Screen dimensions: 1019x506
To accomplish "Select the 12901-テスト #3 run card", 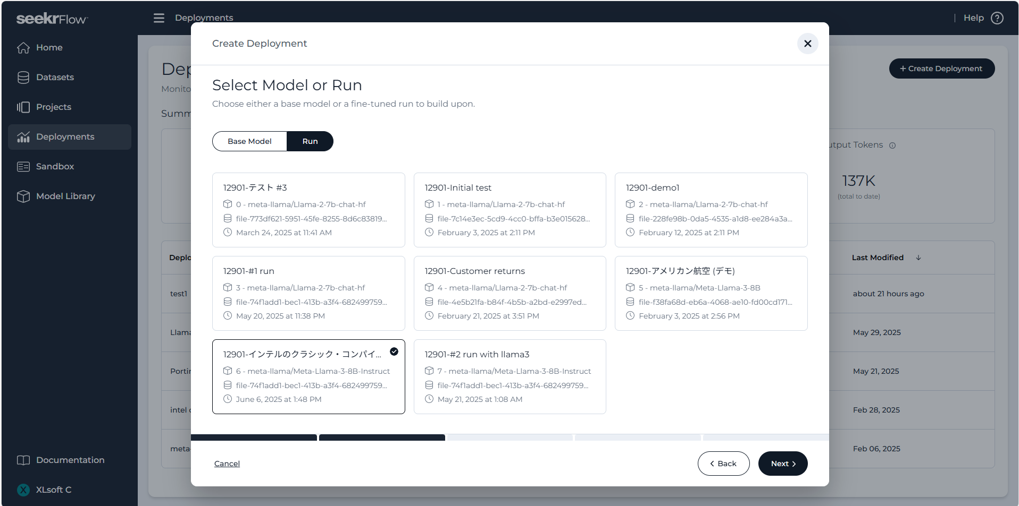I will point(308,210).
